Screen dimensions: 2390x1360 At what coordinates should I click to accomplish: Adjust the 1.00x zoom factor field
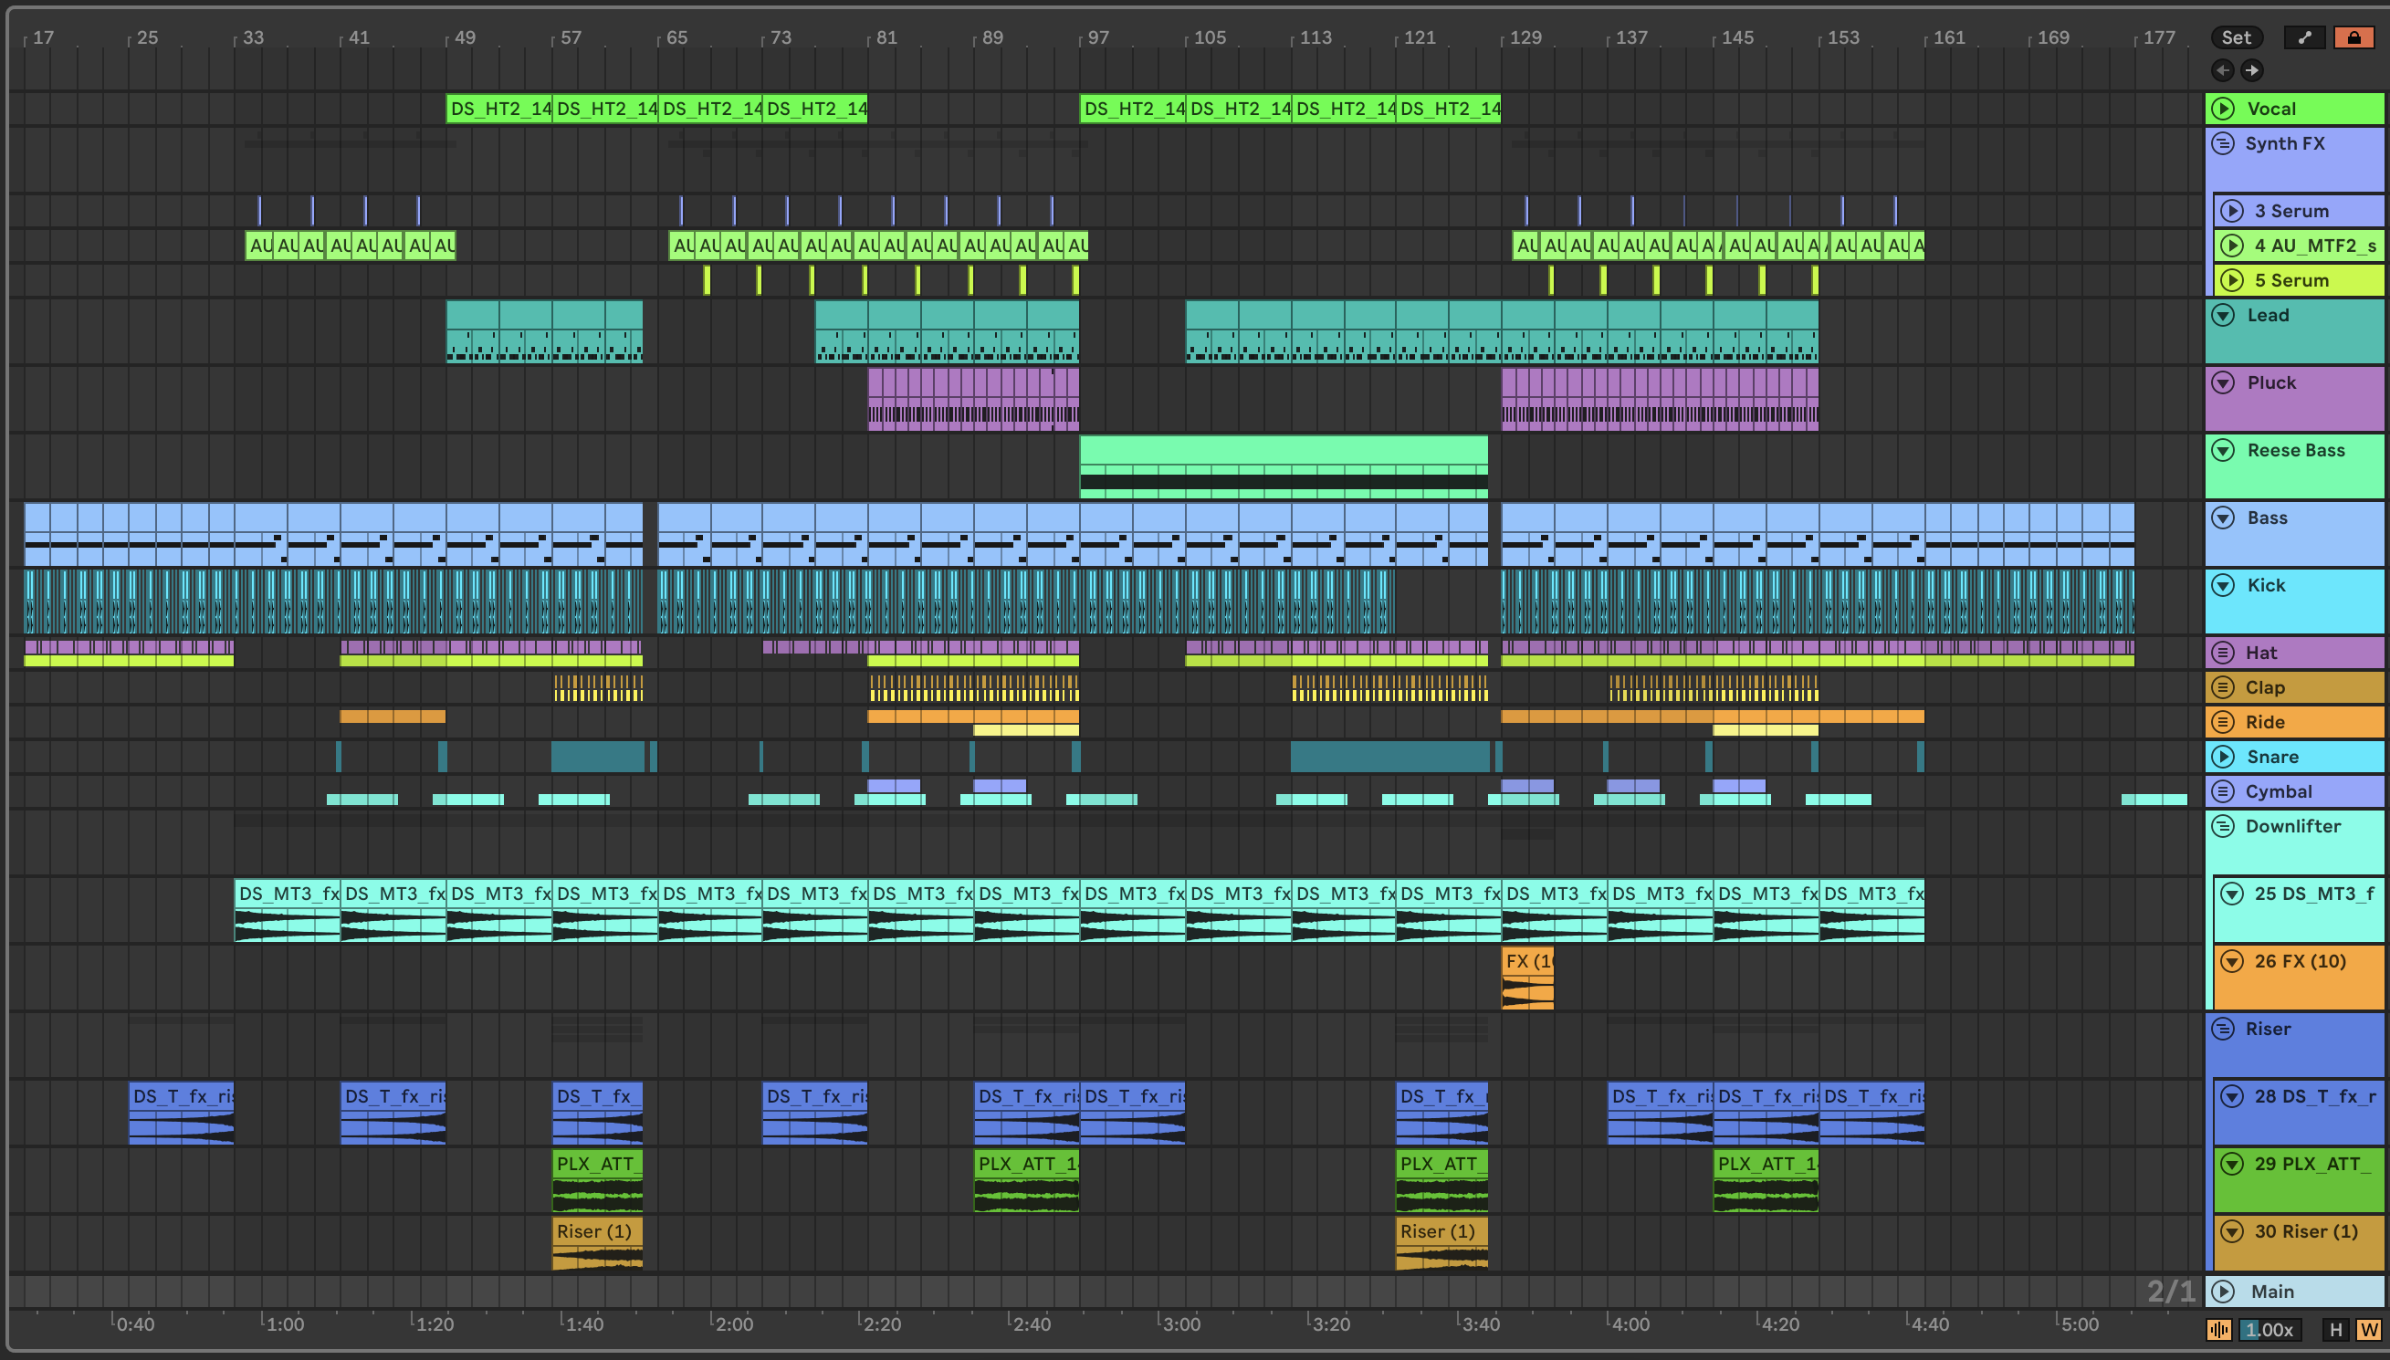[2269, 1329]
